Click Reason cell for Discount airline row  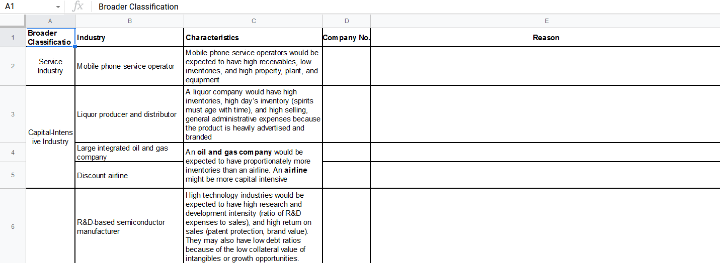pos(545,175)
